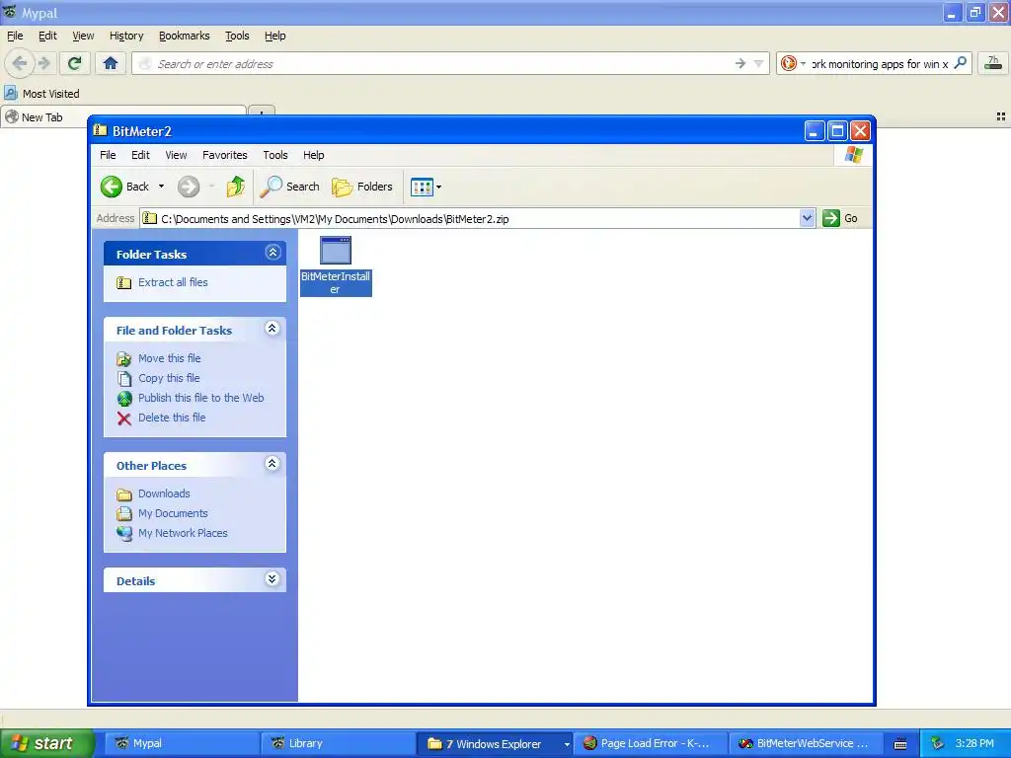Toggle the Folders pane button
Image resolution: width=1011 pixels, height=758 pixels.
click(x=361, y=187)
